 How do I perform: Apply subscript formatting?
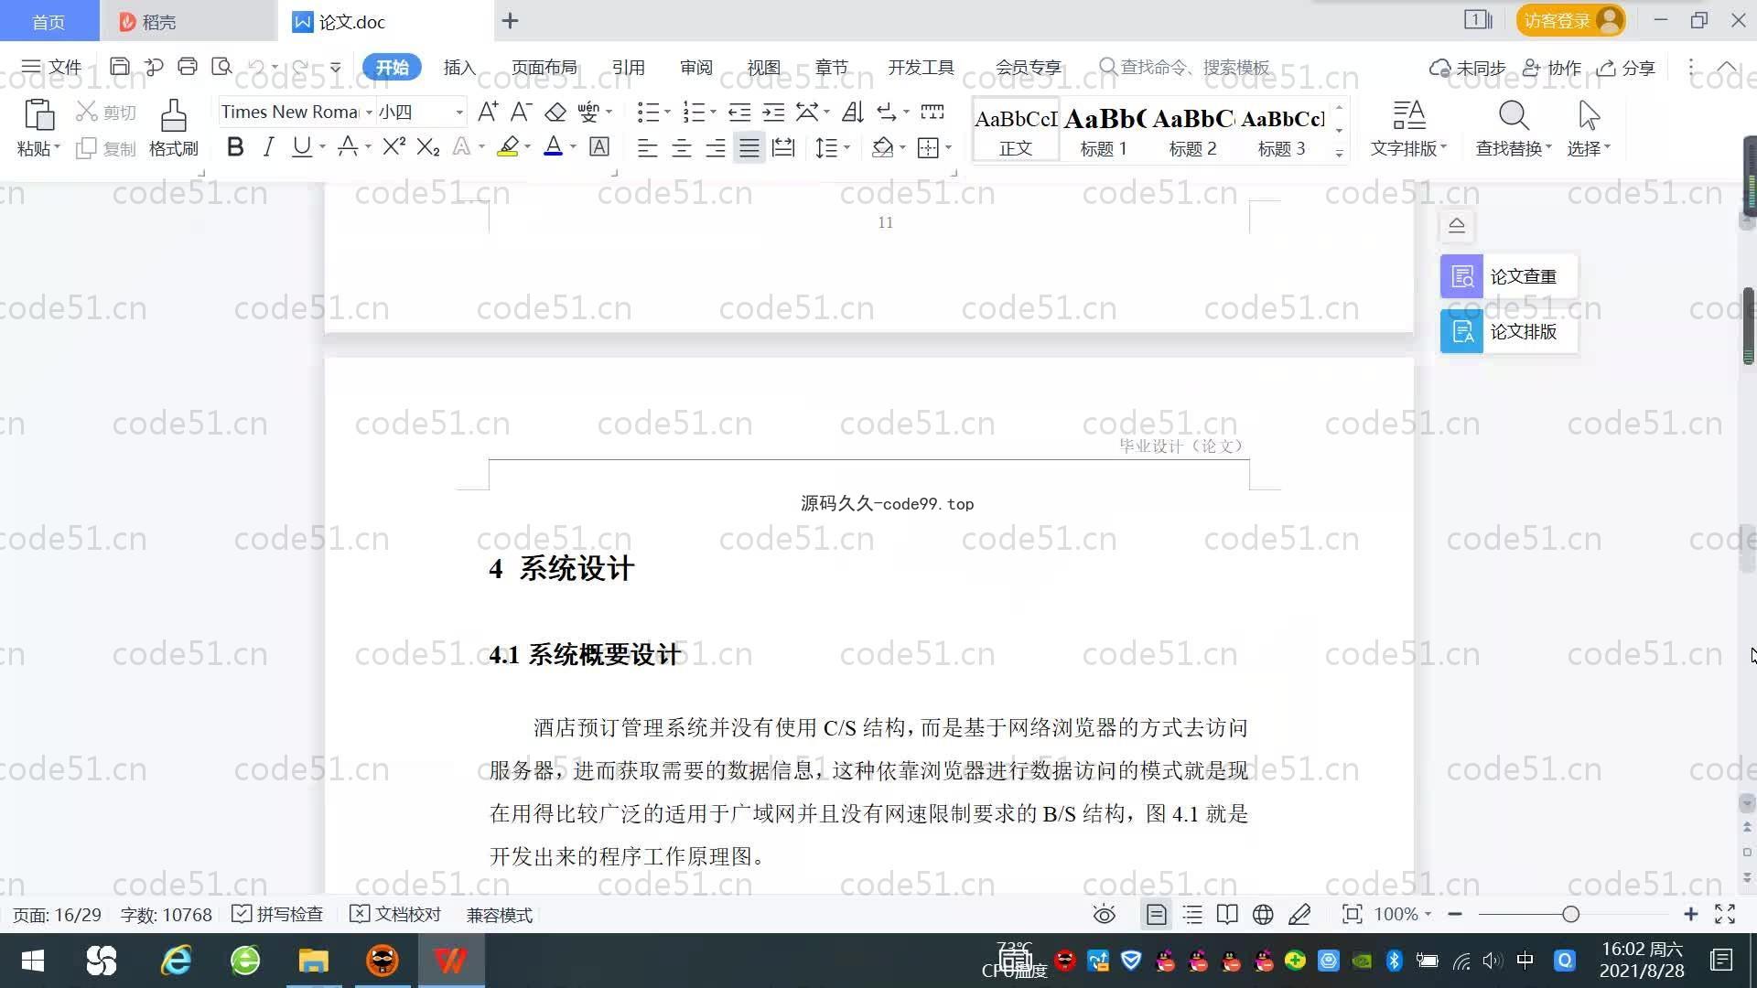click(x=428, y=146)
